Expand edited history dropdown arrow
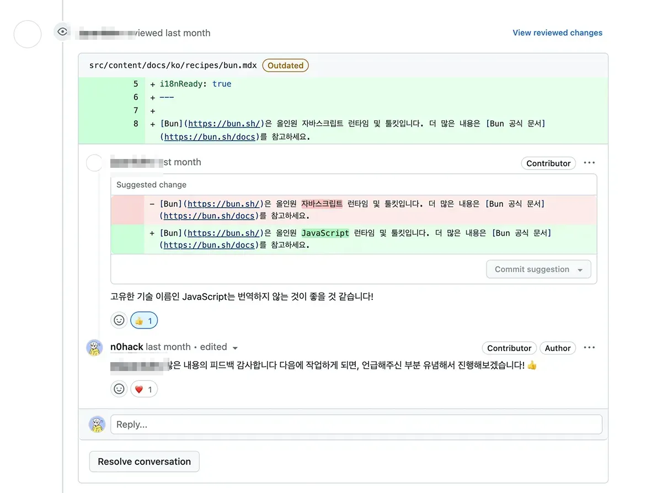Screen dimensions: 662x493 pyautogui.click(x=235, y=348)
